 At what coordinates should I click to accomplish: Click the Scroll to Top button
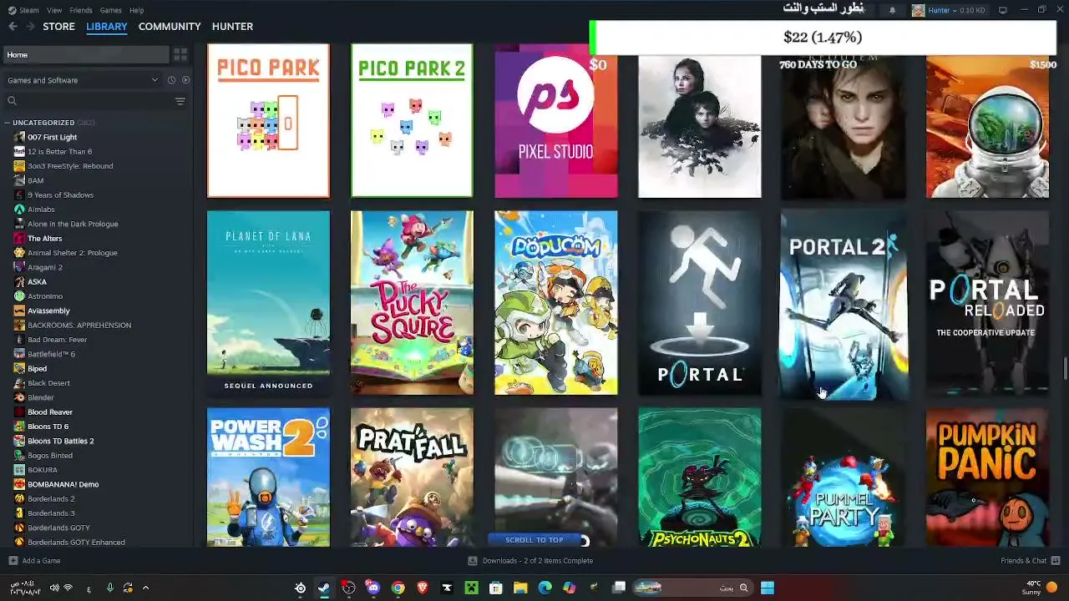coord(534,540)
